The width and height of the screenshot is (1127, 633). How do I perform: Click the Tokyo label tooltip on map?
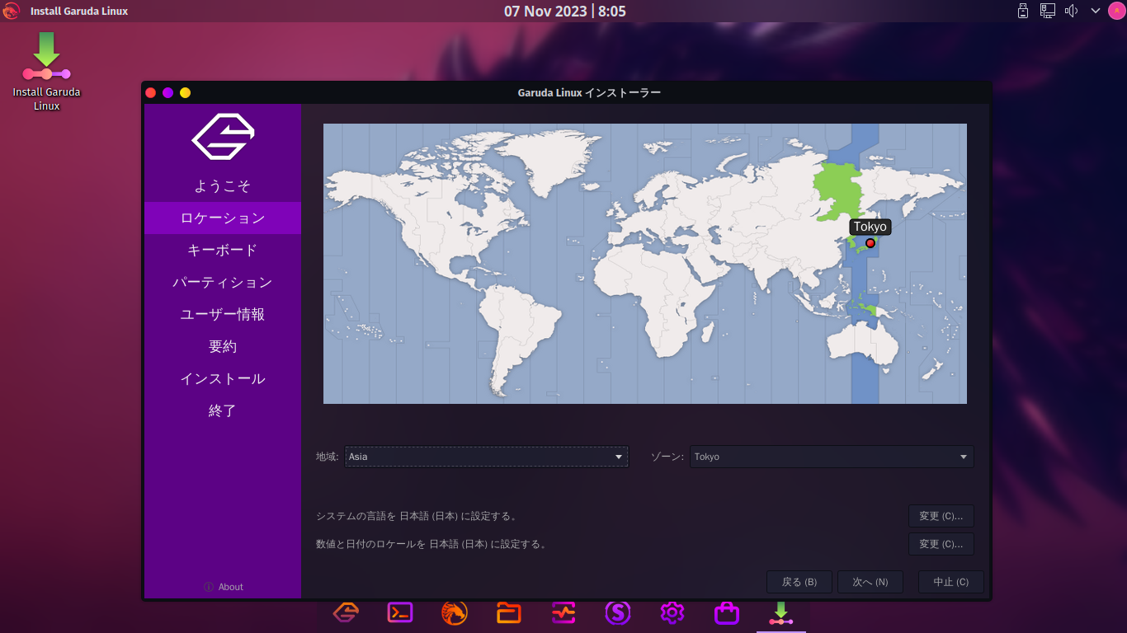[x=870, y=227]
